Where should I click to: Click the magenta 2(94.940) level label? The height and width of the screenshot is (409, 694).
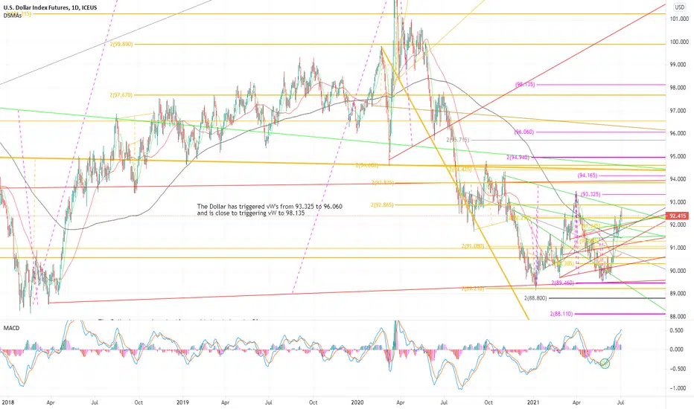point(518,157)
